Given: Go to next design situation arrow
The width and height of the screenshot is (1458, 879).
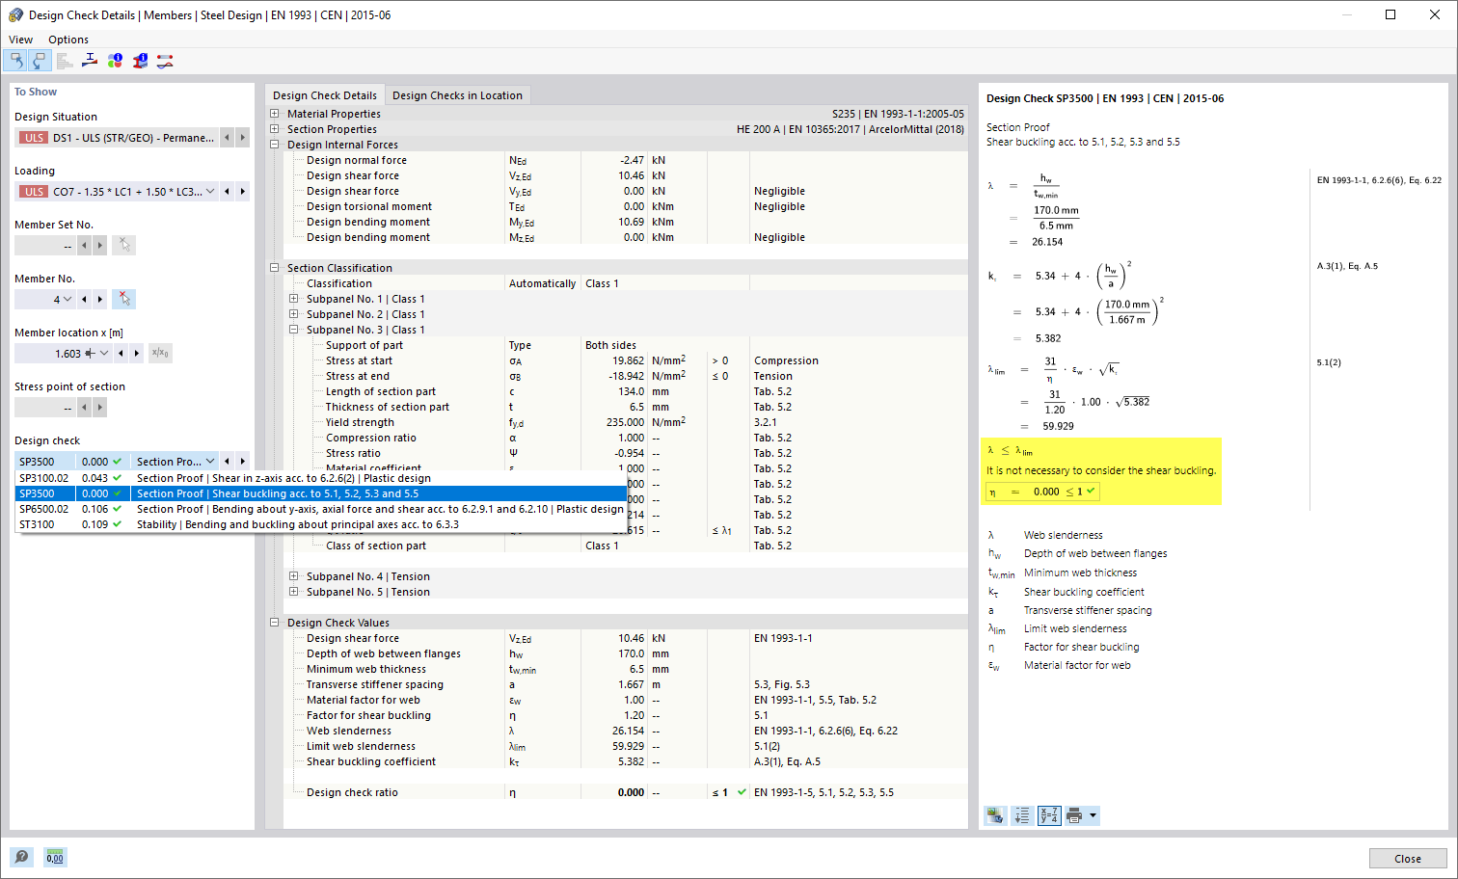Looking at the screenshot, I should point(242,138).
